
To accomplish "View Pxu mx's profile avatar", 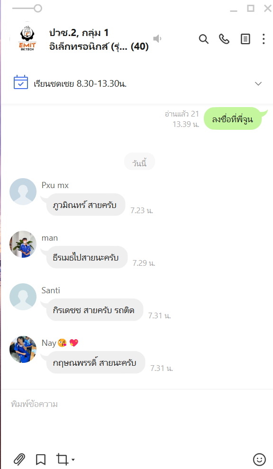I will pos(23,192).
